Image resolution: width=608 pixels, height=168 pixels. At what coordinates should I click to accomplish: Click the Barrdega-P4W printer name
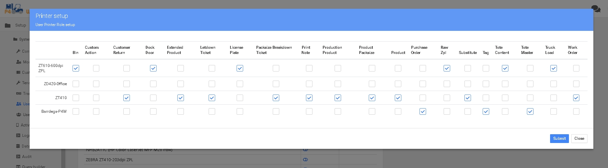pyautogui.click(x=54, y=111)
